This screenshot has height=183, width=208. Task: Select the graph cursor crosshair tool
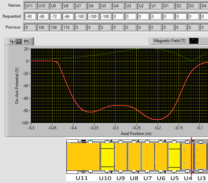12,41
